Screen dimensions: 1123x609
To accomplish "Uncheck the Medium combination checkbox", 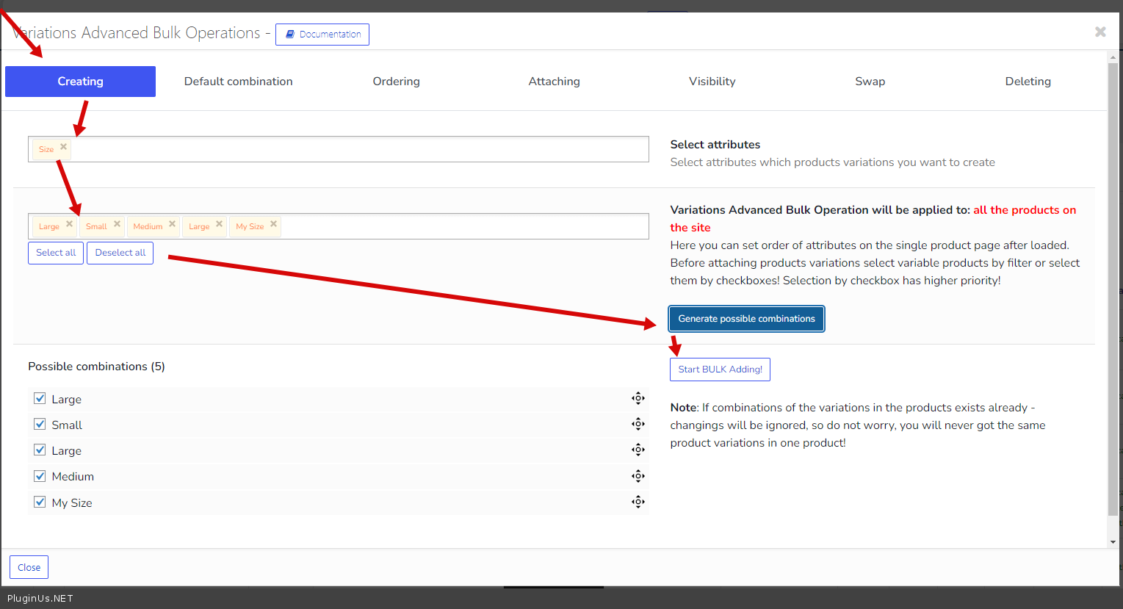I will [40, 476].
